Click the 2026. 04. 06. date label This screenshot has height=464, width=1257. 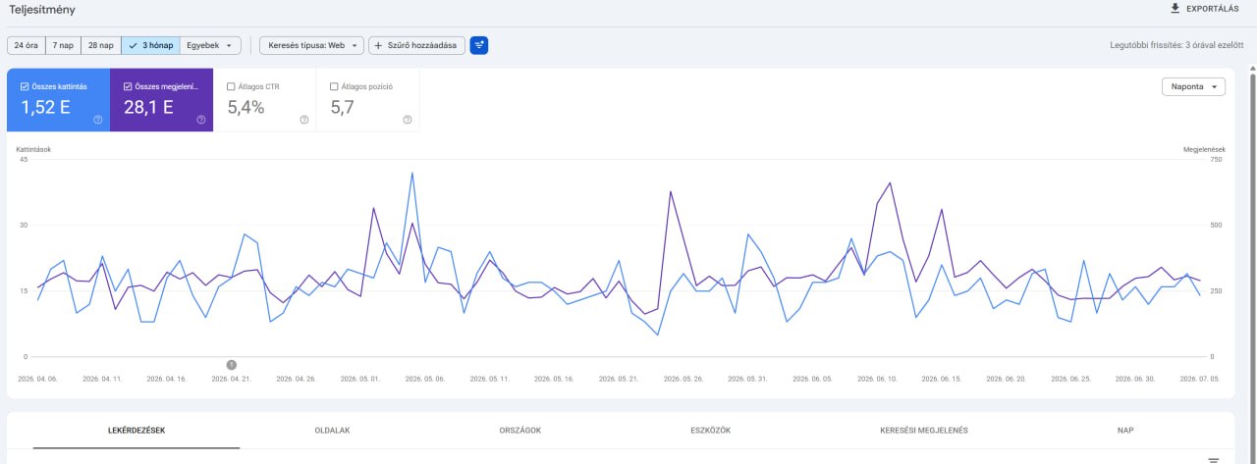pos(37,378)
